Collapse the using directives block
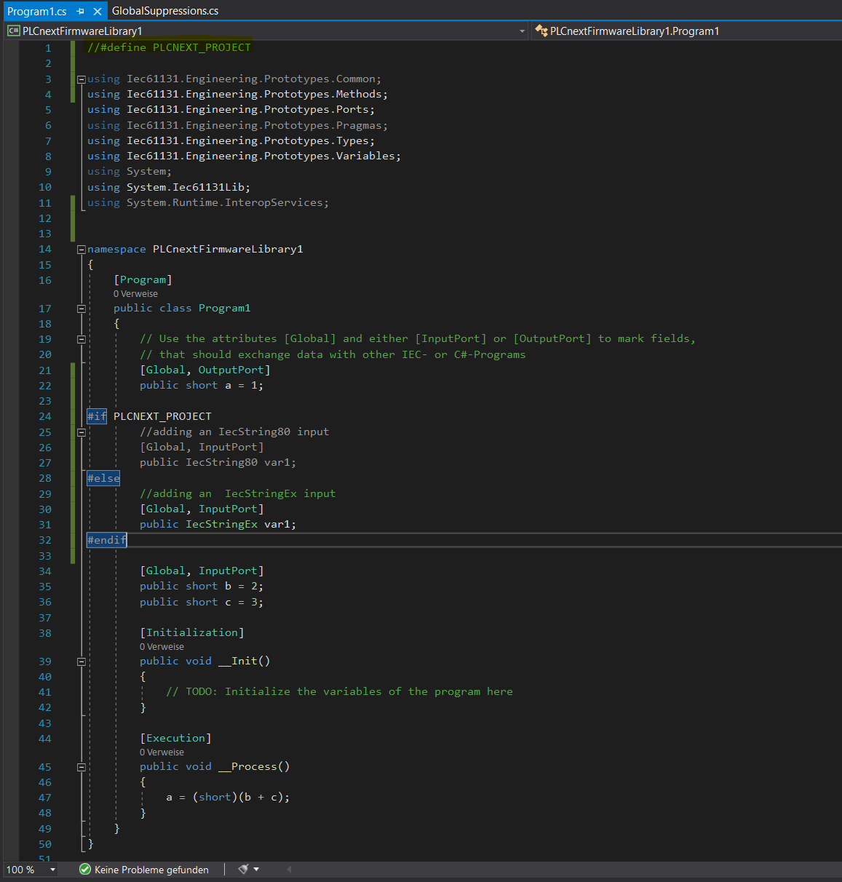 [x=82, y=79]
